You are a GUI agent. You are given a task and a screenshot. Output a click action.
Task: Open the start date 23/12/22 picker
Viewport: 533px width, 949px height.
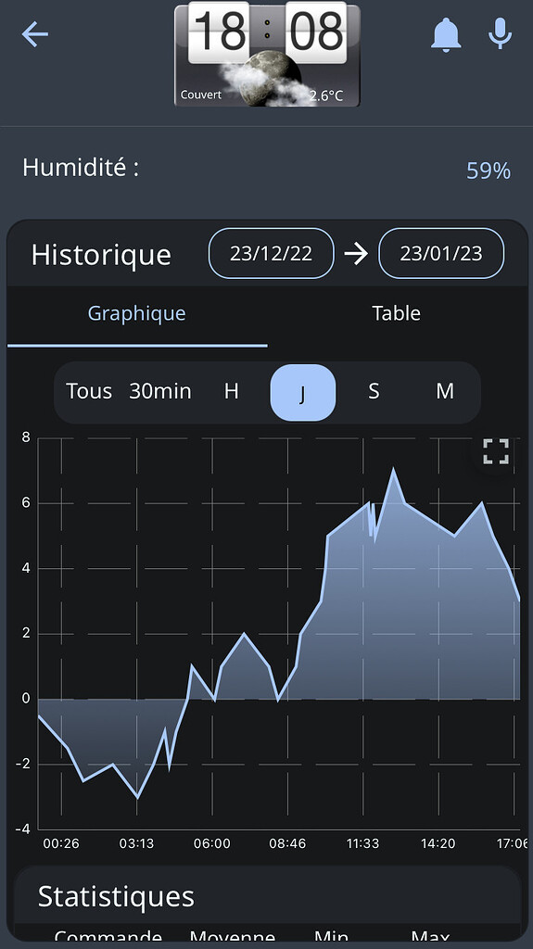pos(272,253)
